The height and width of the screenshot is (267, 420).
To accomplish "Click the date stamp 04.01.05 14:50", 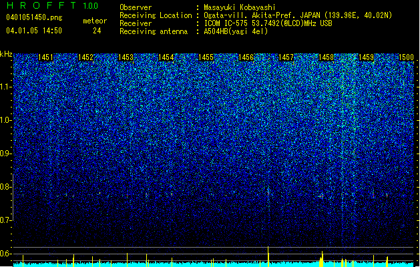I will pyautogui.click(x=34, y=31).
